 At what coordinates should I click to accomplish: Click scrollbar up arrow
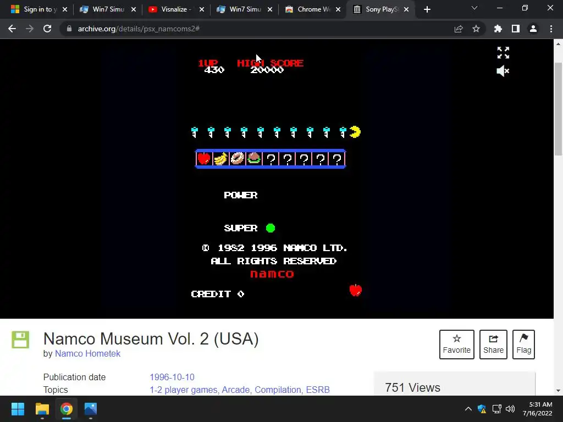point(558,44)
